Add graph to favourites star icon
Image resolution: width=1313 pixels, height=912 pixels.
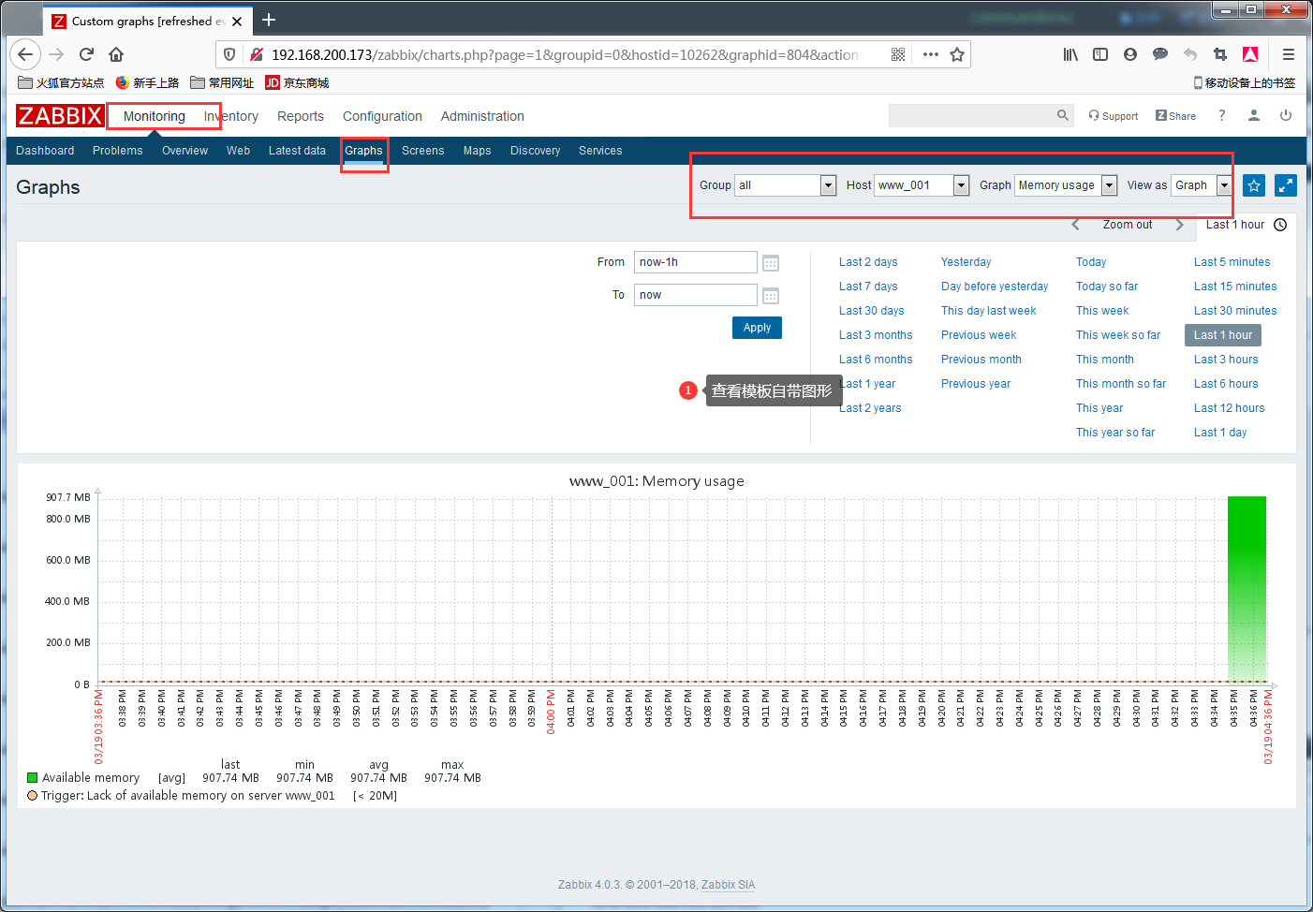point(1254,185)
